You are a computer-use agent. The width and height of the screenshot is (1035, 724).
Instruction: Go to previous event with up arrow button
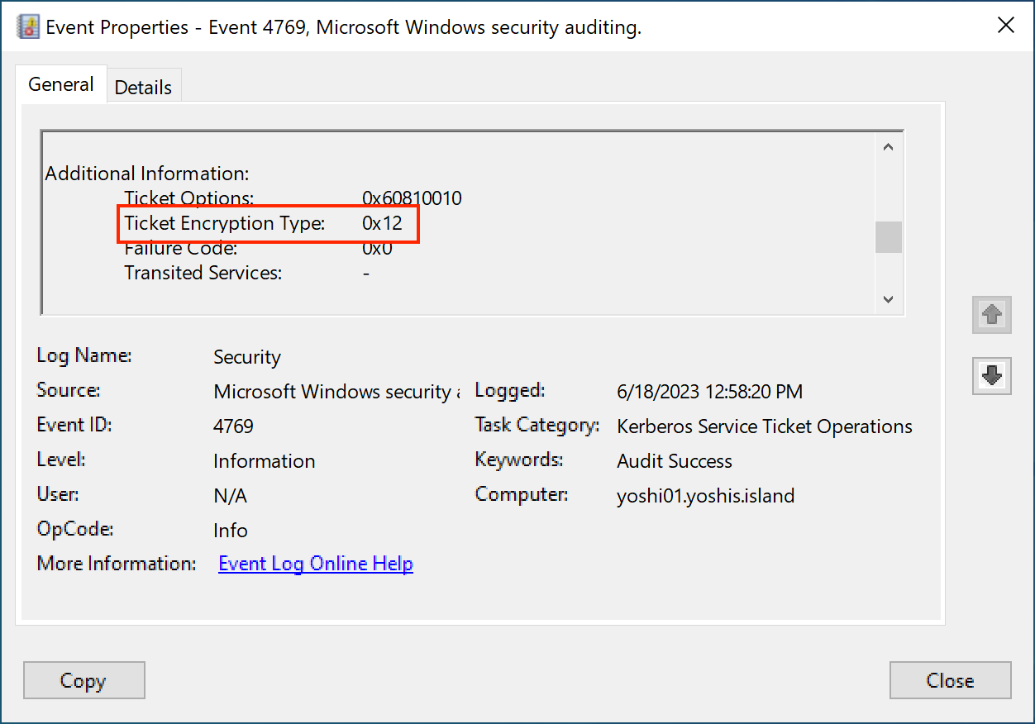tap(992, 314)
